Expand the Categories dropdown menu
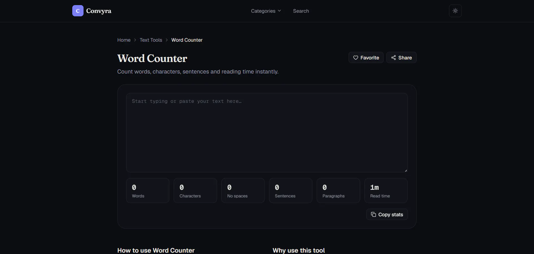Viewport: 534px width, 254px height. tap(266, 11)
